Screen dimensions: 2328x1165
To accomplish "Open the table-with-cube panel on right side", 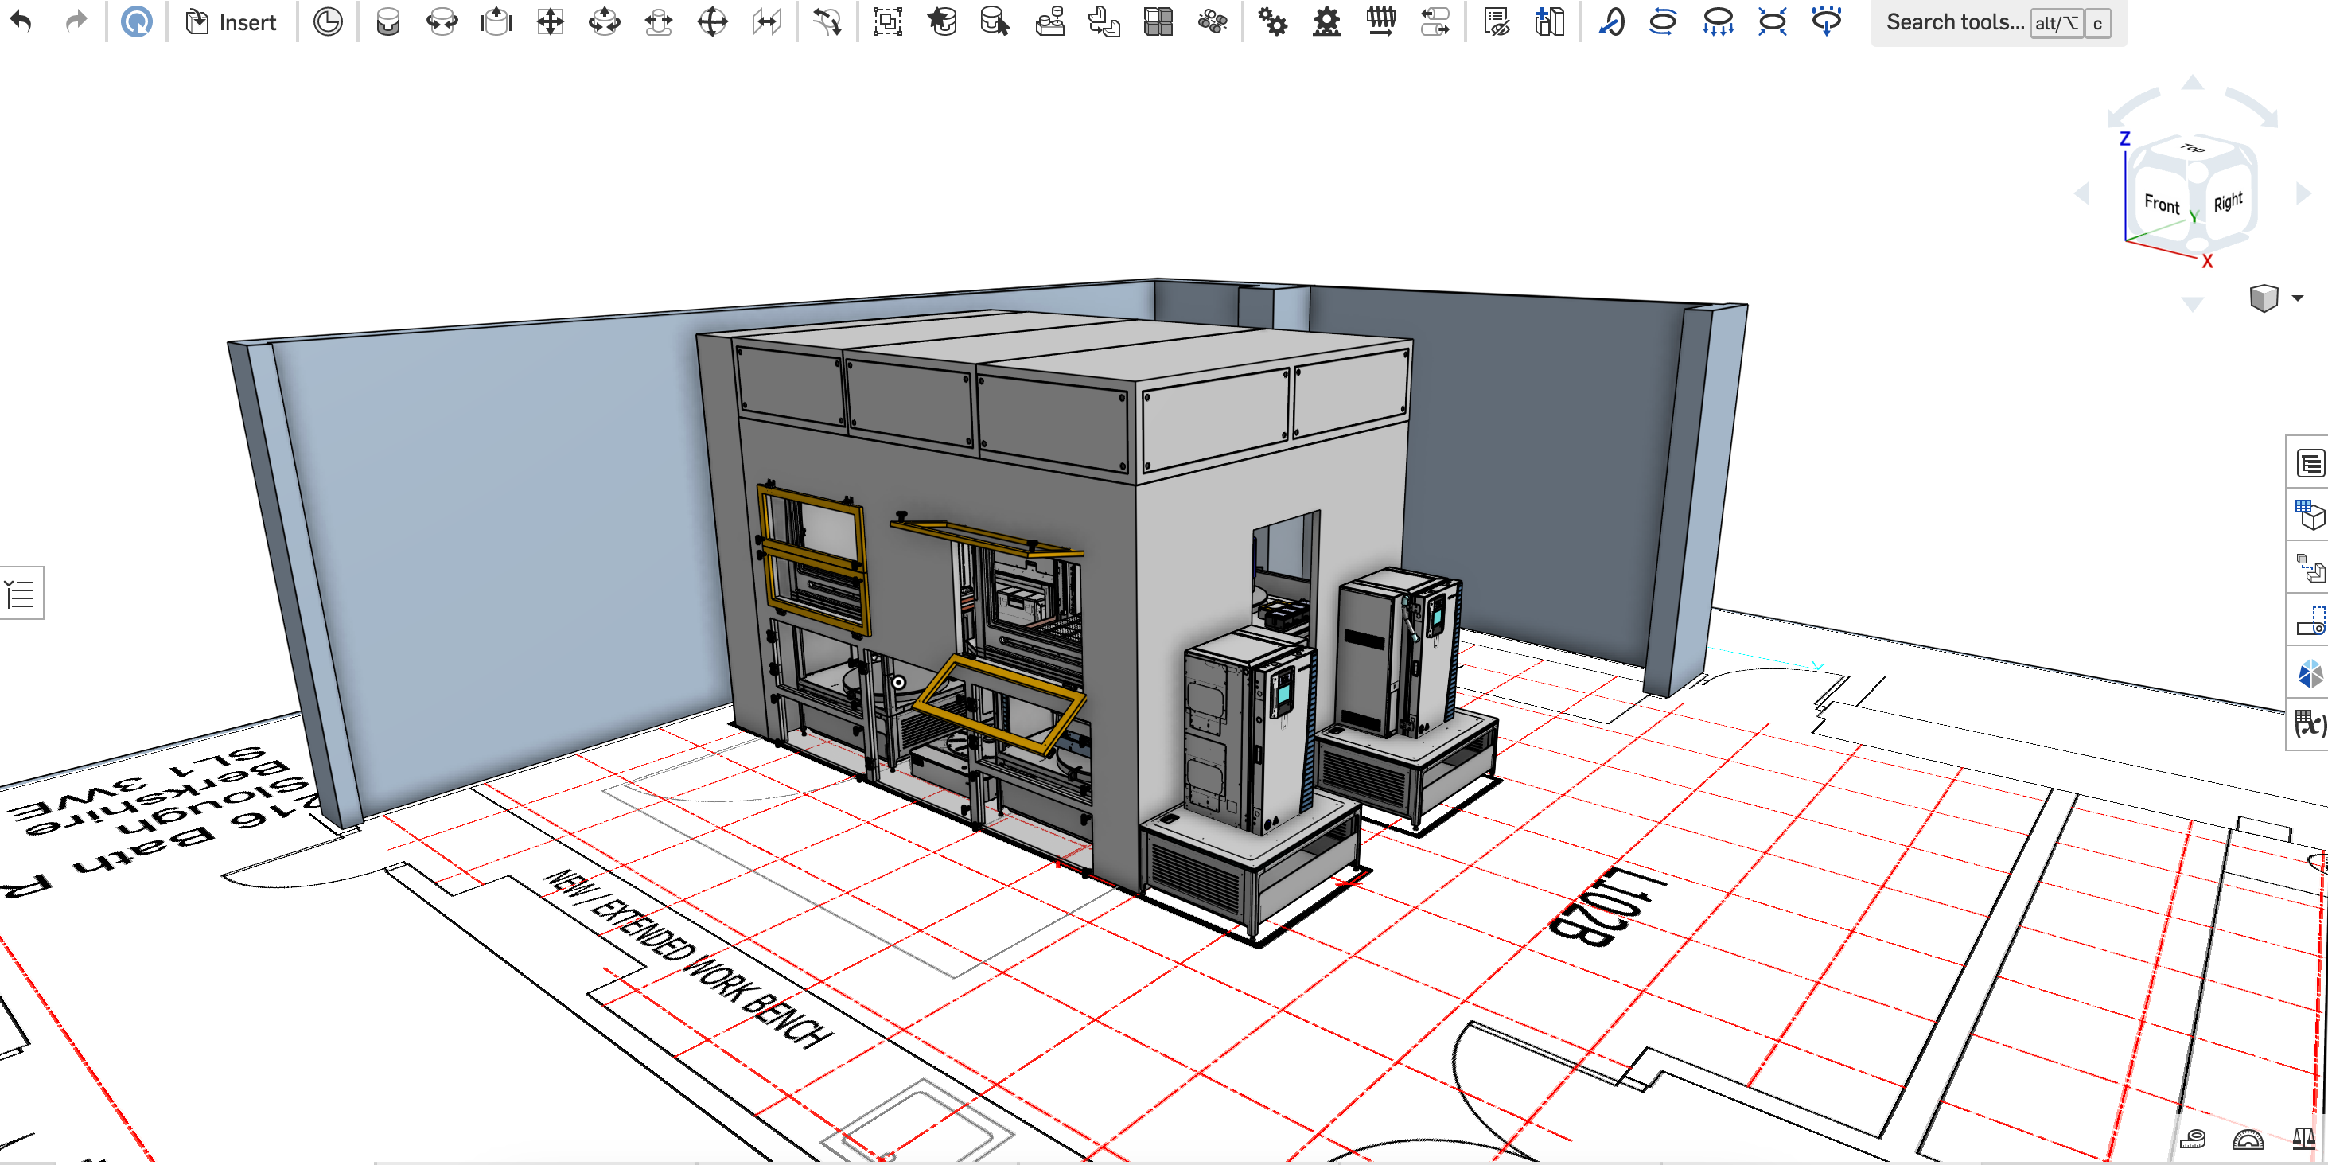I will pos(2309,515).
